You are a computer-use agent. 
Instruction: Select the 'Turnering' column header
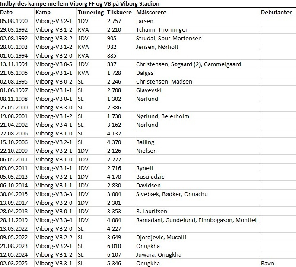(x=91, y=12)
